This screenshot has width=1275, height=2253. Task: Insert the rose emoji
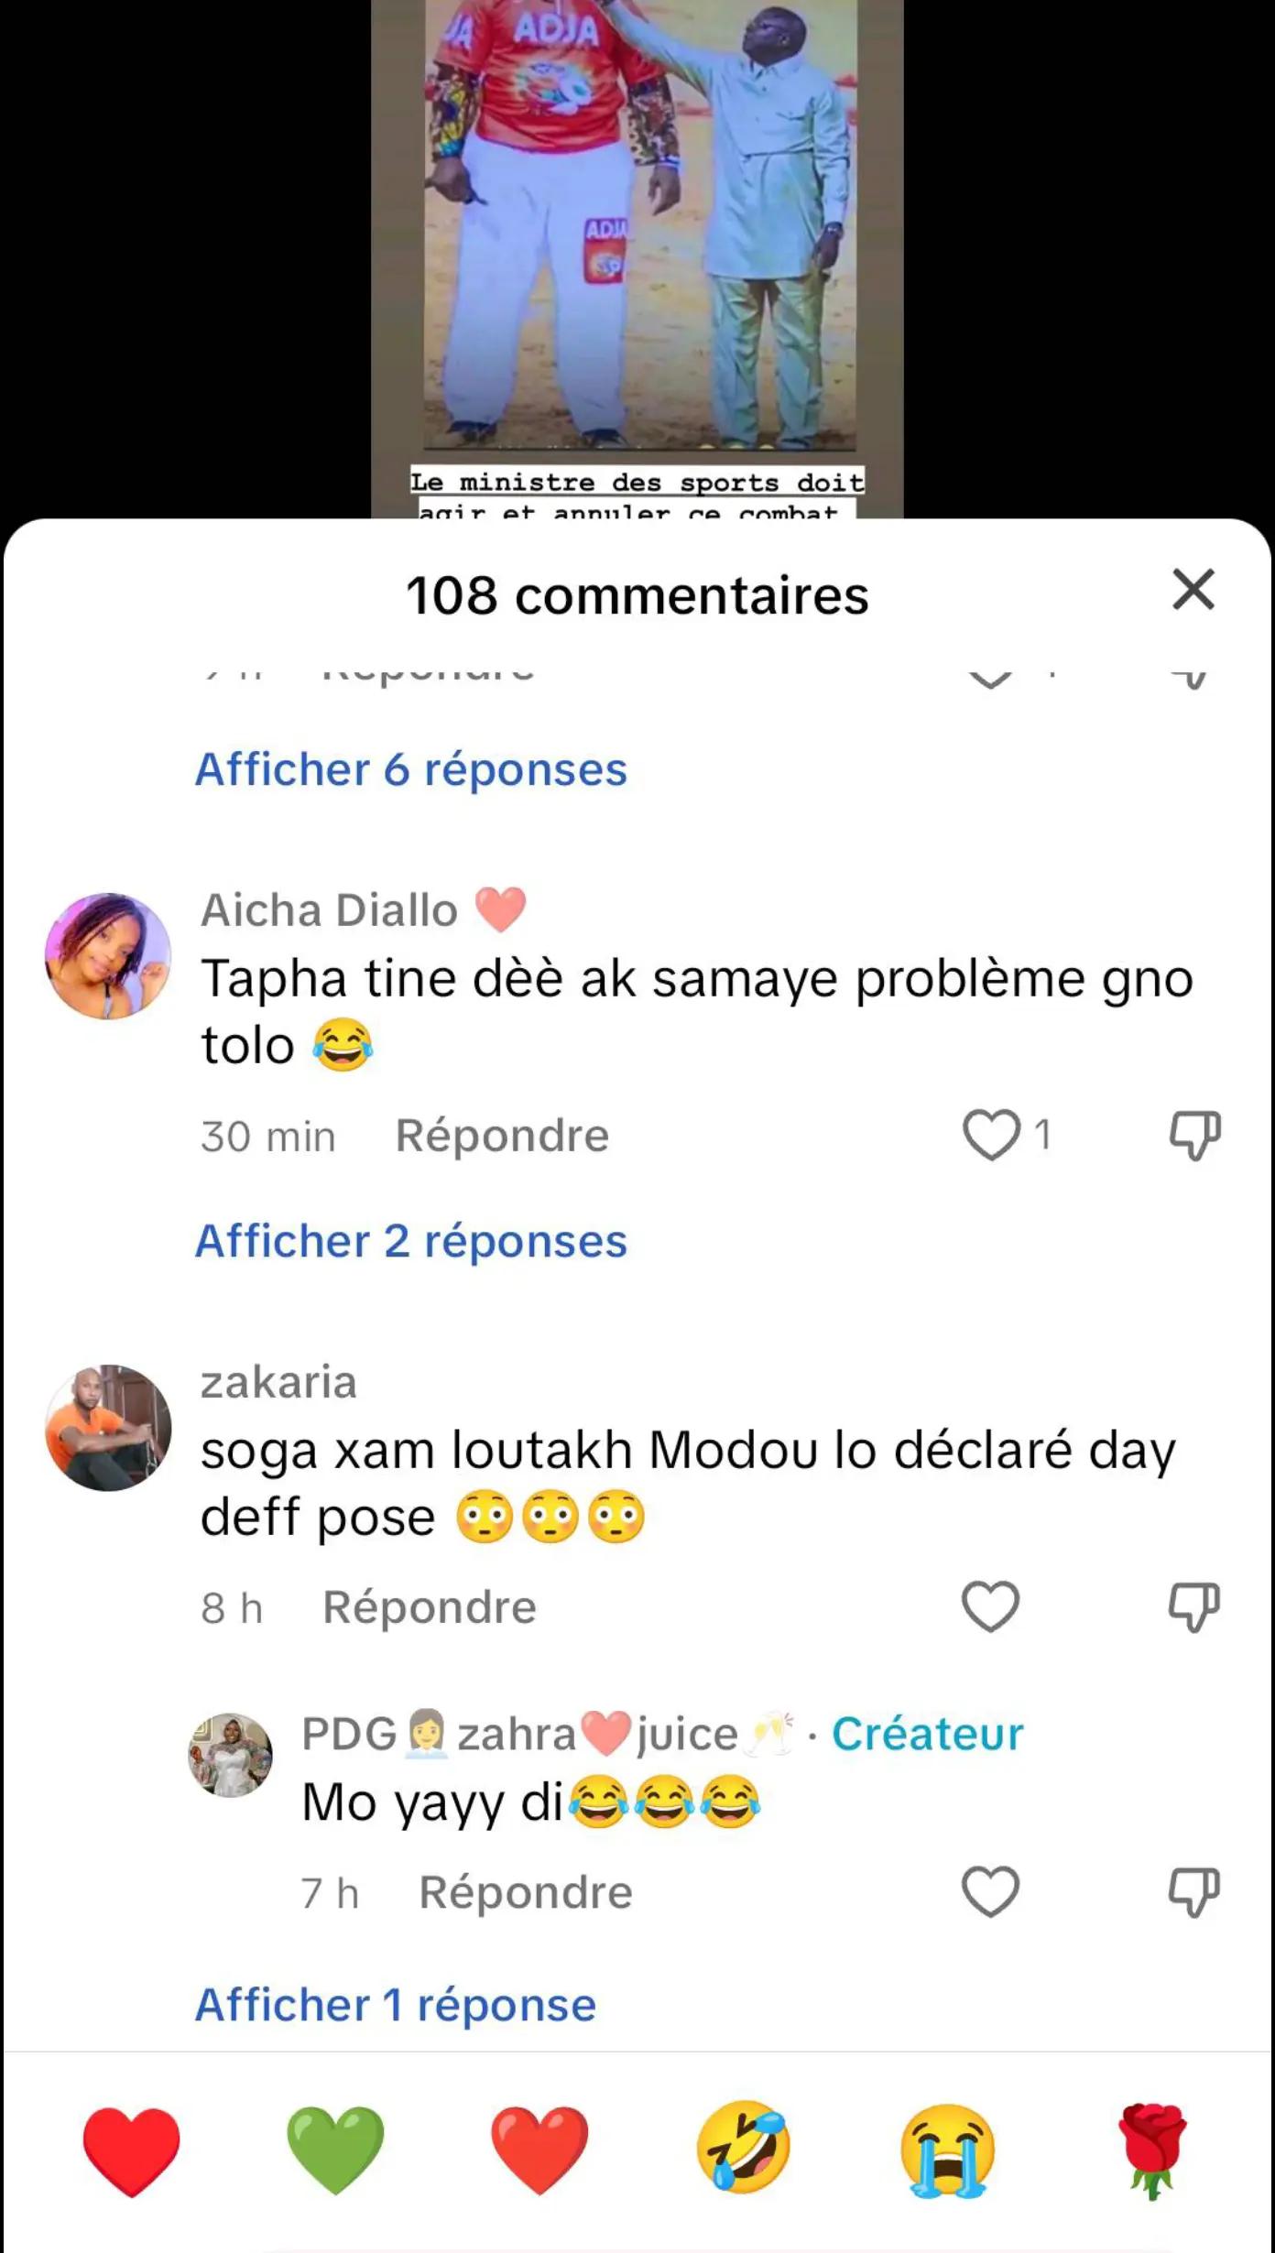[x=1151, y=2149]
